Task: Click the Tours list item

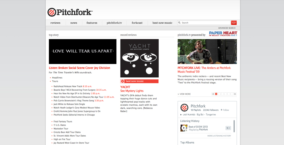Action: [55, 81]
